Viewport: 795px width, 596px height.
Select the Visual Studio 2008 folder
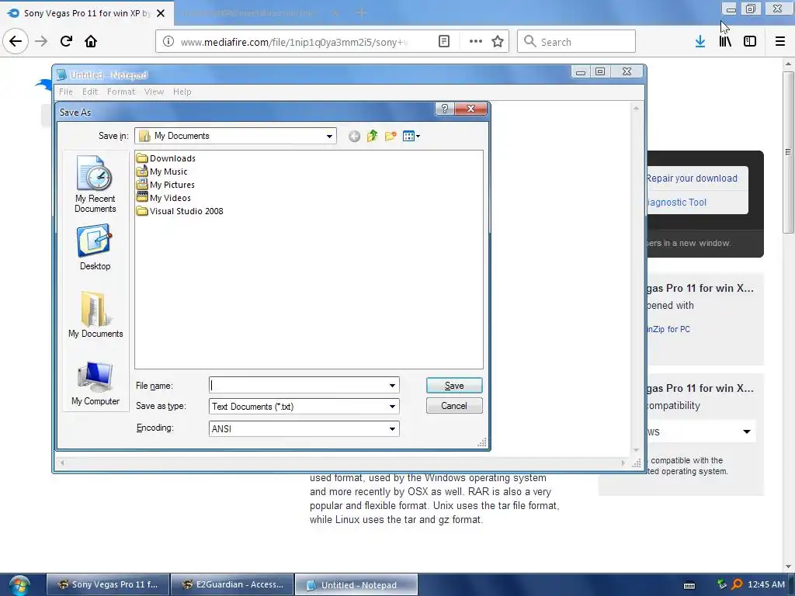click(x=179, y=211)
